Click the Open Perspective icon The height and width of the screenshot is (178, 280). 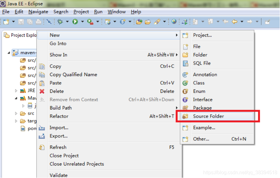267,22
